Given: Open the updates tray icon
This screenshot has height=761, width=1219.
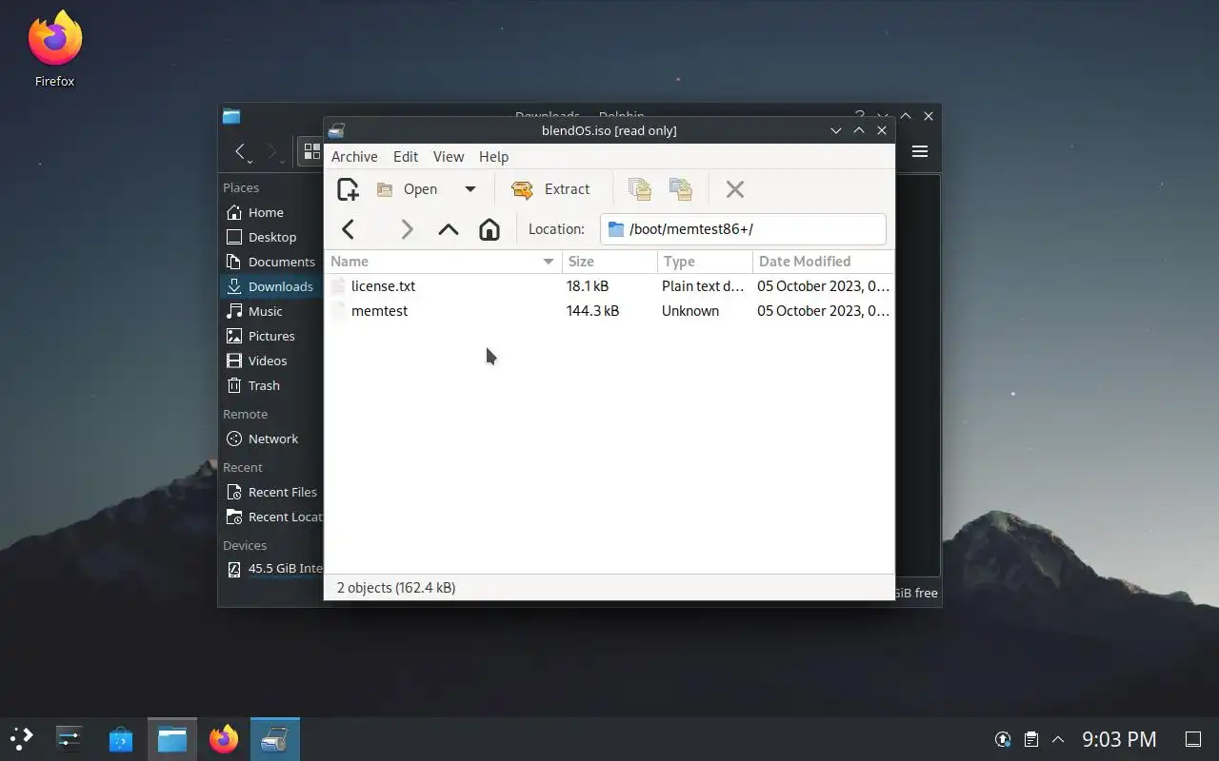Looking at the screenshot, I should pos(1003,739).
